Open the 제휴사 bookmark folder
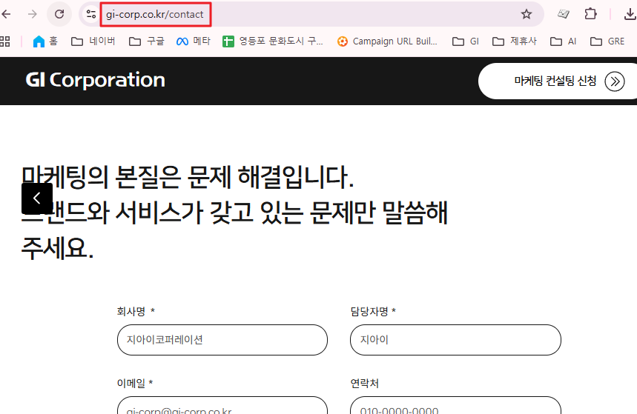Viewport: 637px width, 414px height. (x=515, y=41)
